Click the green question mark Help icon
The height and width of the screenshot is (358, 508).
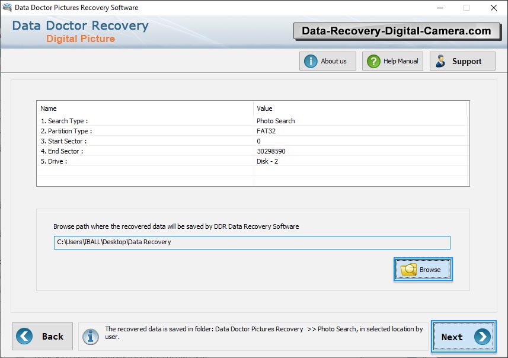[373, 61]
